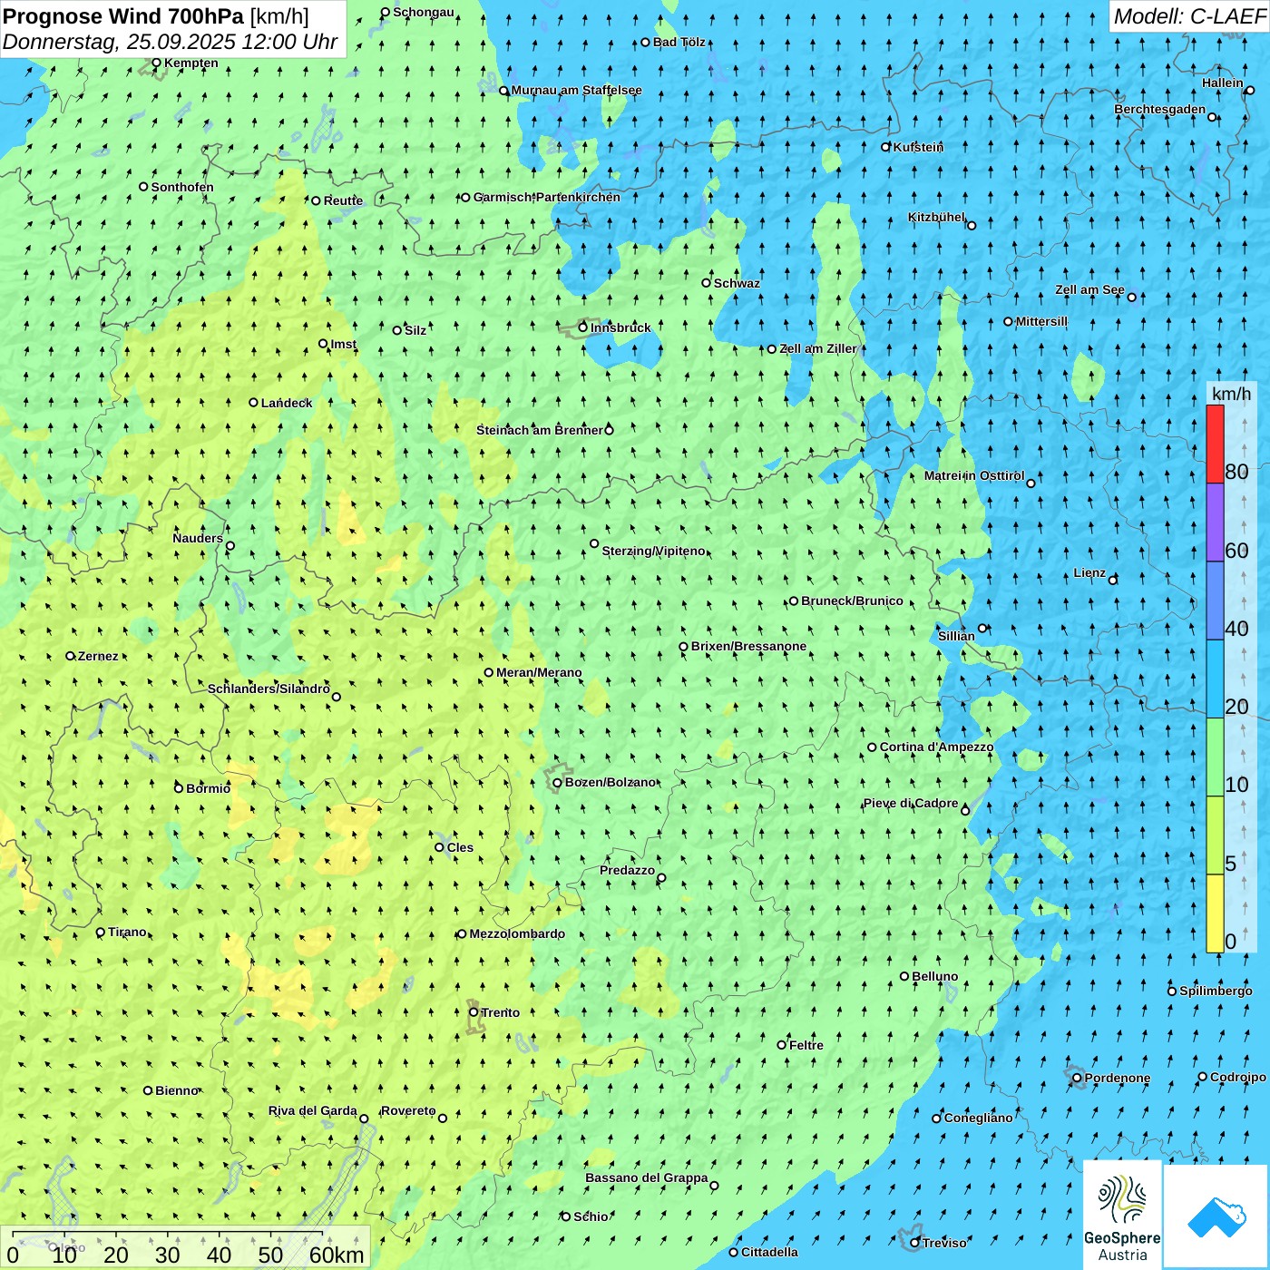Select the Kufstein city label

[918, 147]
